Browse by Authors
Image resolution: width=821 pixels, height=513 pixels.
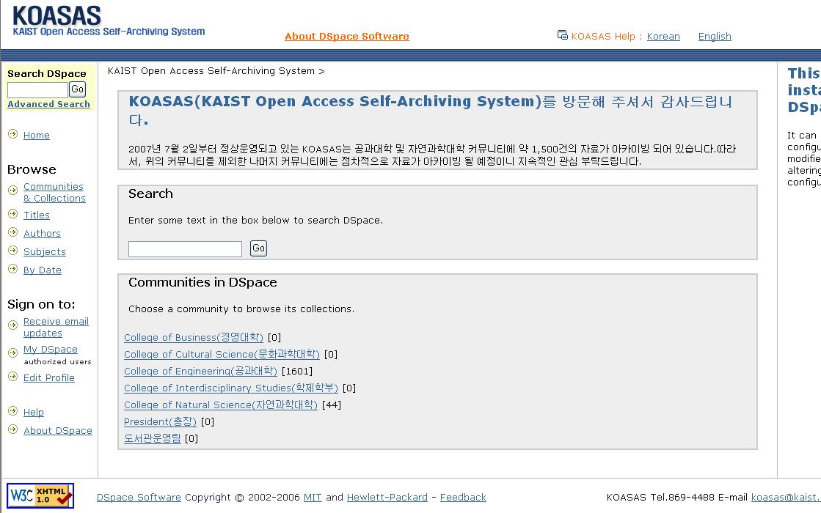tap(42, 233)
